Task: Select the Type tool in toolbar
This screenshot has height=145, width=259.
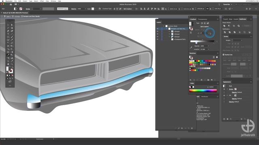Action: [8, 34]
